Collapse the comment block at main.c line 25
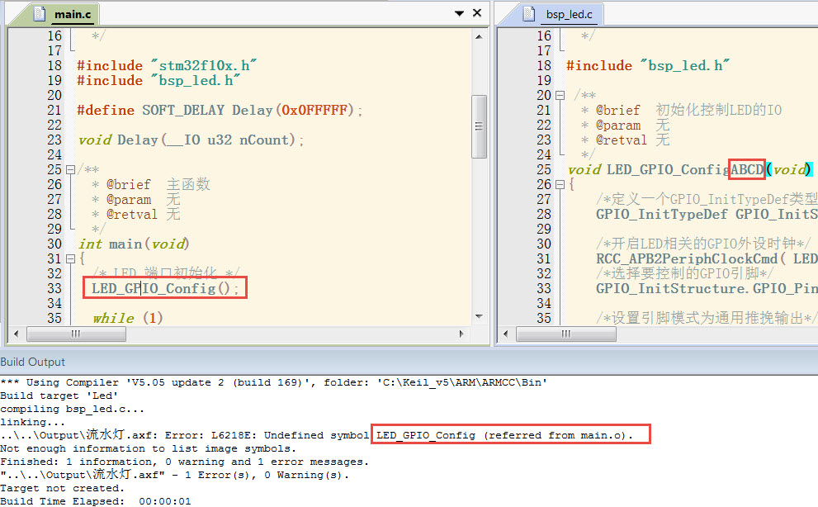The width and height of the screenshot is (818, 507). point(70,170)
